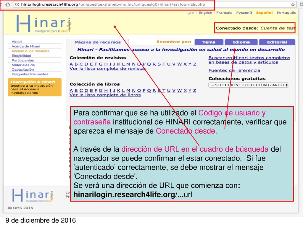Find resources by Tema tab

pyautogui.click(x=209, y=42)
